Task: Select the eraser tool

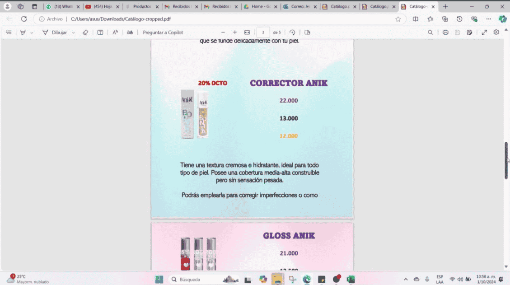Action: point(85,33)
